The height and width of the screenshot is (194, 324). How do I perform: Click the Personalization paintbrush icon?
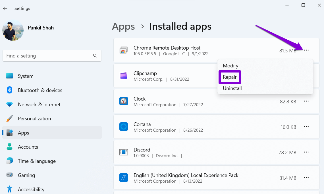point(9,118)
